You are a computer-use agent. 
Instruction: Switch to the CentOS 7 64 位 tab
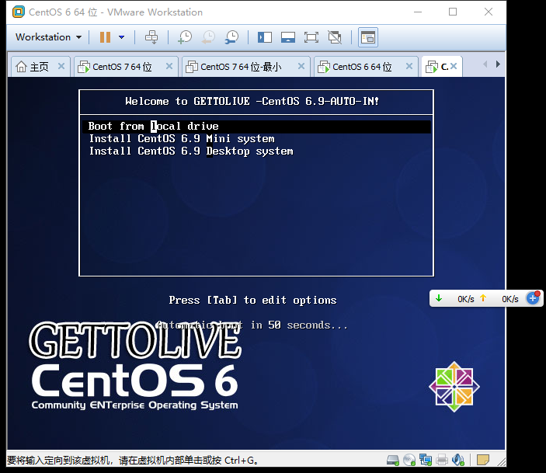115,67
